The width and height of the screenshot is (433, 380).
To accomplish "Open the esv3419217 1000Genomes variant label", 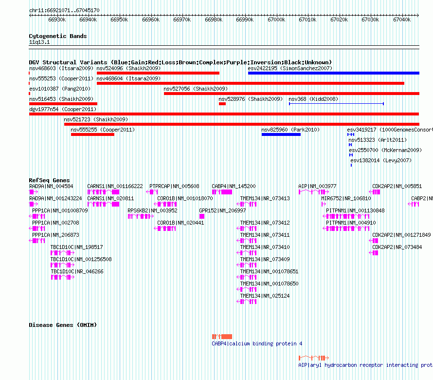I will pos(390,130).
